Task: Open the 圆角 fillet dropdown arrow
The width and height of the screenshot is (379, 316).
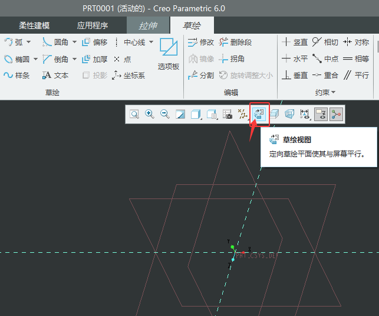Action: point(74,42)
